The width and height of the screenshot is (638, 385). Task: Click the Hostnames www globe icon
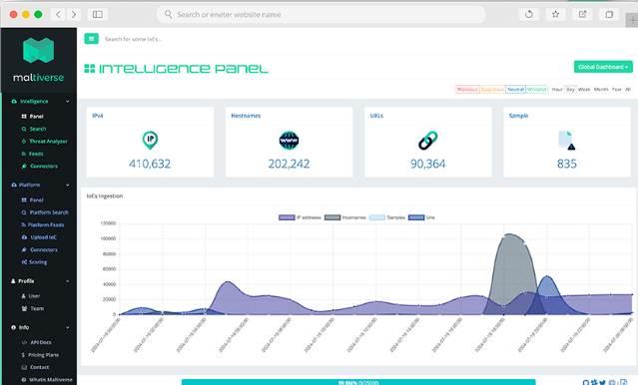(x=289, y=141)
